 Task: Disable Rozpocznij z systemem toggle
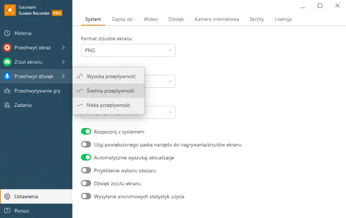click(x=86, y=131)
